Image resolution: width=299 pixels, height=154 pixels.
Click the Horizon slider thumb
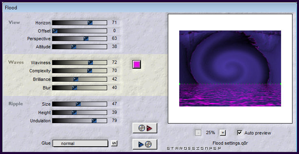point(90,23)
